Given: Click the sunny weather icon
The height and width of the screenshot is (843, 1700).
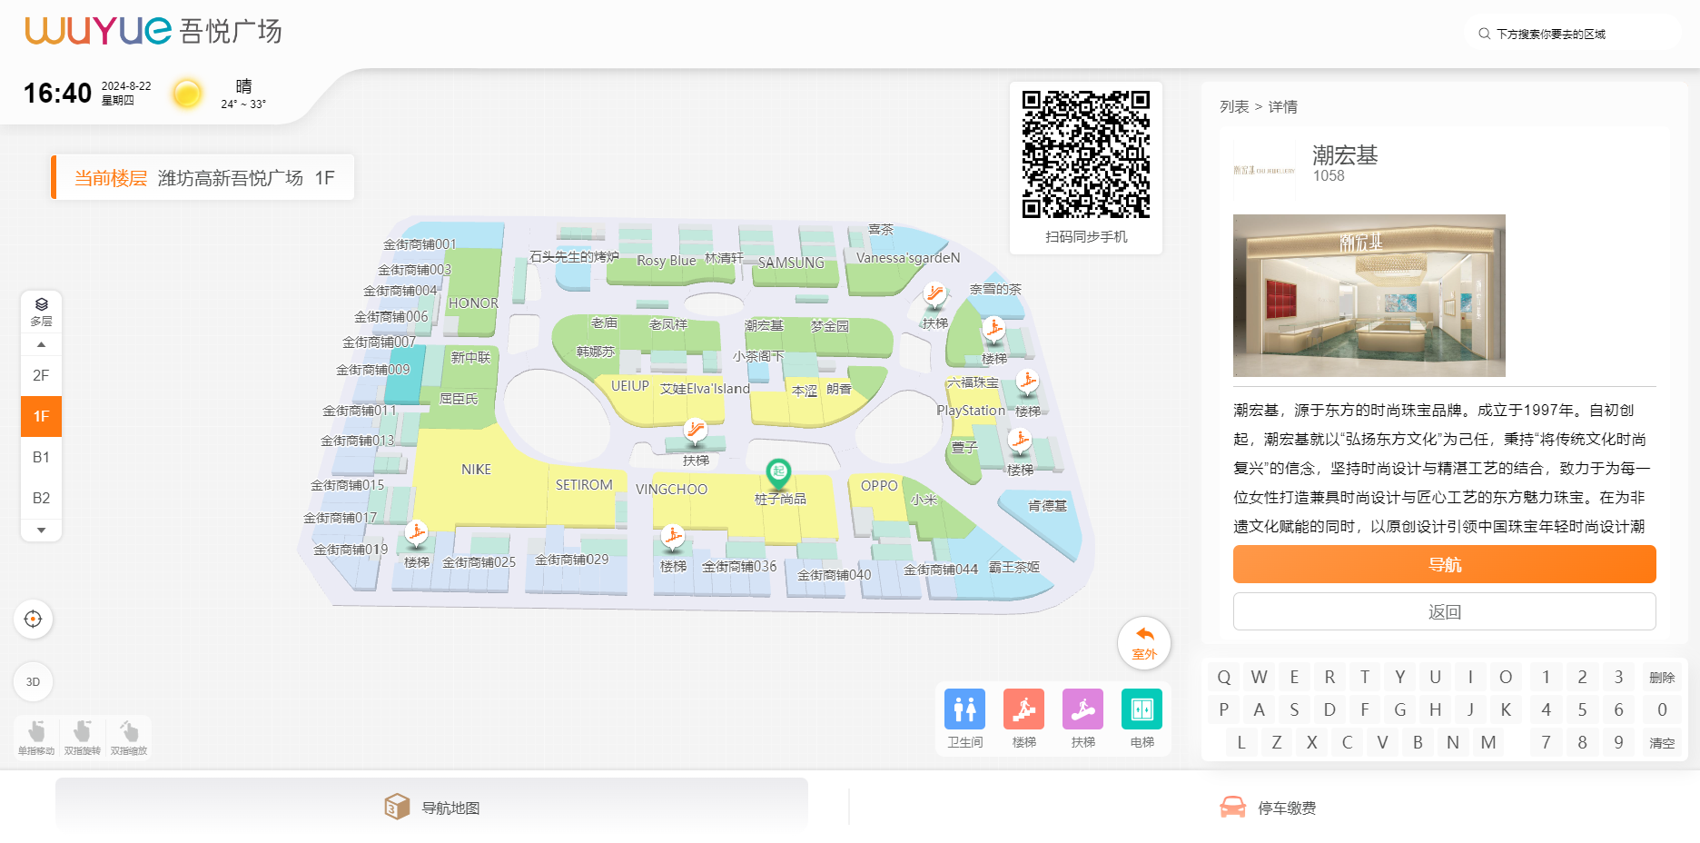Looking at the screenshot, I should tap(187, 94).
